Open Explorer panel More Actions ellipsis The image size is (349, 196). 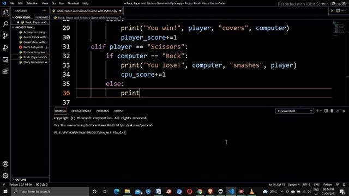(x=44, y=11)
